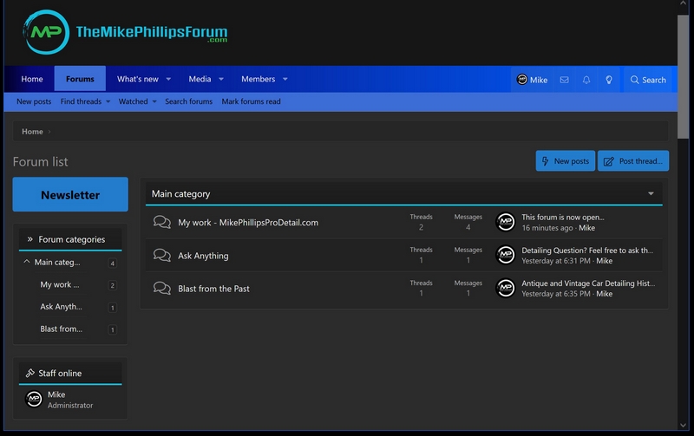Image resolution: width=694 pixels, height=436 pixels.
Task: Expand the Members dropdown arrow
Action: click(x=285, y=79)
